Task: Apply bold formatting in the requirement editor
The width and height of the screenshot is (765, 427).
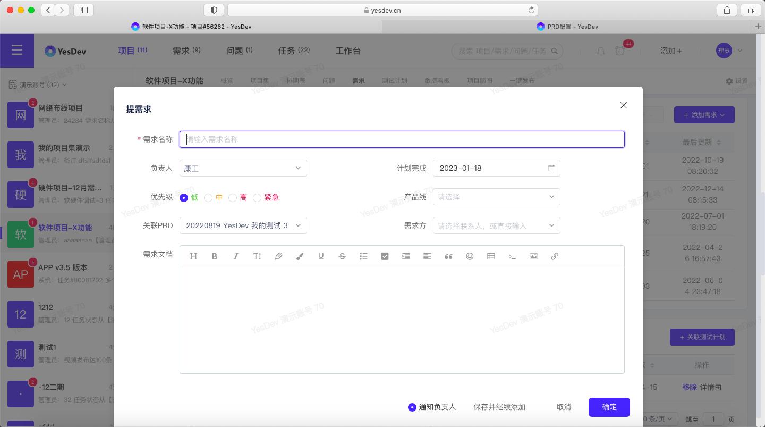Action: pos(215,256)
